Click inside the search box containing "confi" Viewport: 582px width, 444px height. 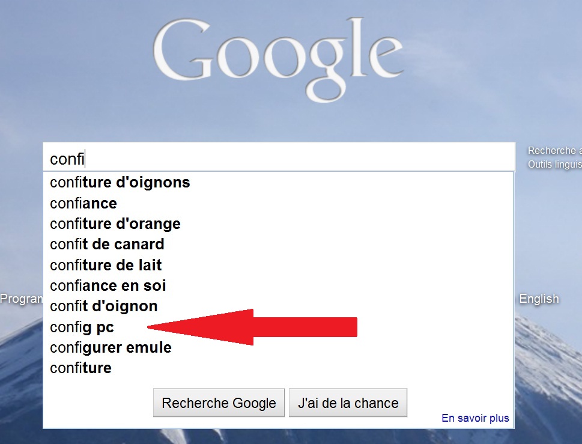(276, 159)
